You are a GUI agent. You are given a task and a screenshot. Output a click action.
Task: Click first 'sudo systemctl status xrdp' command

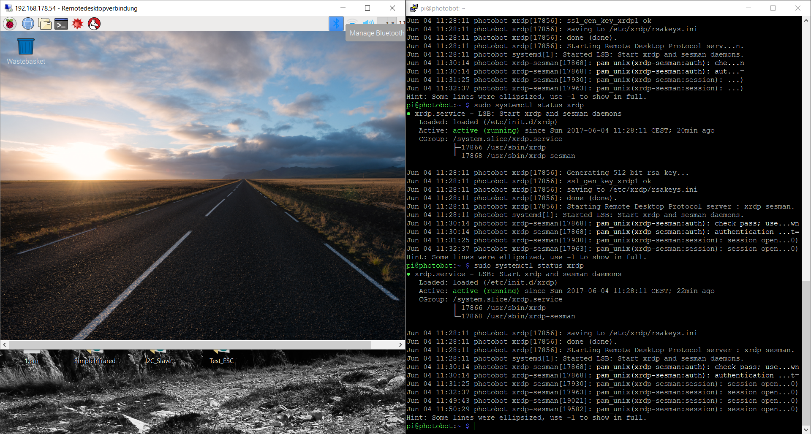tap(529, 105)
